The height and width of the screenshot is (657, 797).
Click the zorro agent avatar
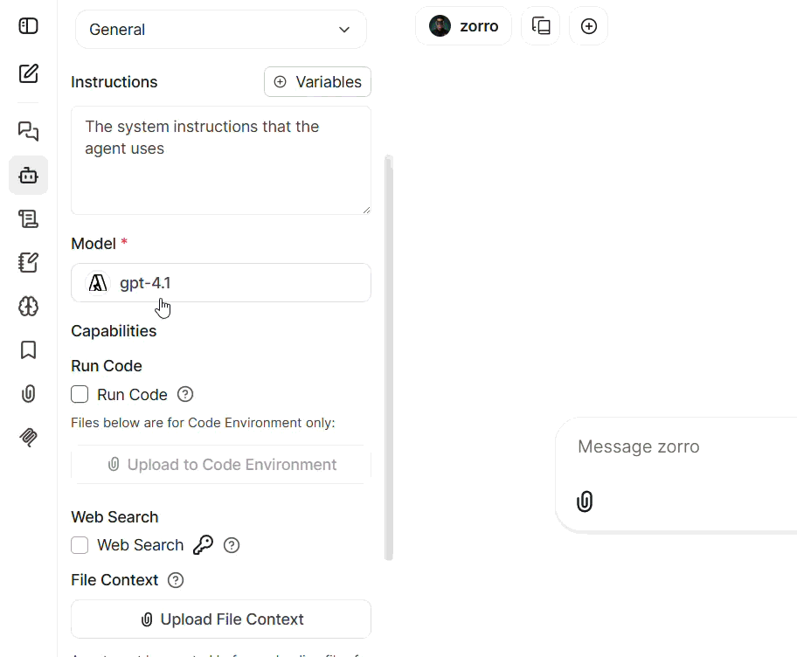(x=440, y=26)
